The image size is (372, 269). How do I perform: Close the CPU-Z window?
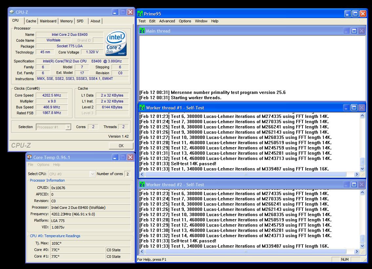pyautogui.click(x=130, y=12)
